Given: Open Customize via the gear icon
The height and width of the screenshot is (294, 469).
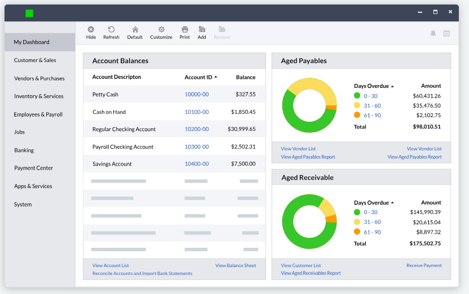Looking at the screenshot, I should click(161, 30).
